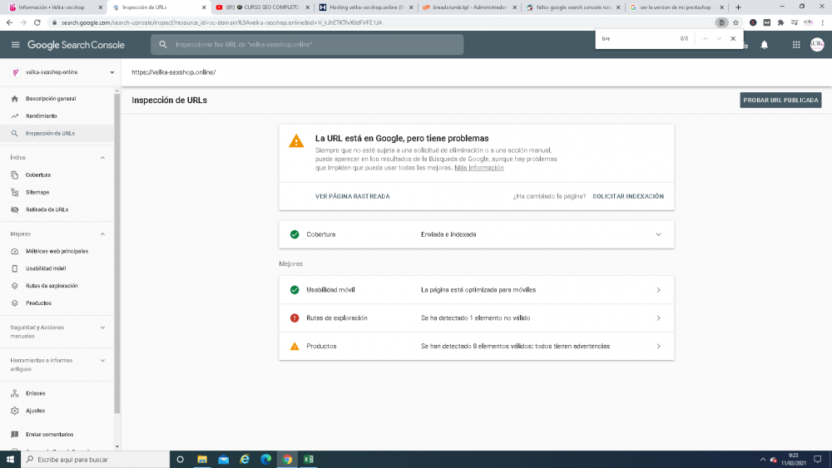Click PROBAR URL PUBLICADA button

click(x=780, y=101)
